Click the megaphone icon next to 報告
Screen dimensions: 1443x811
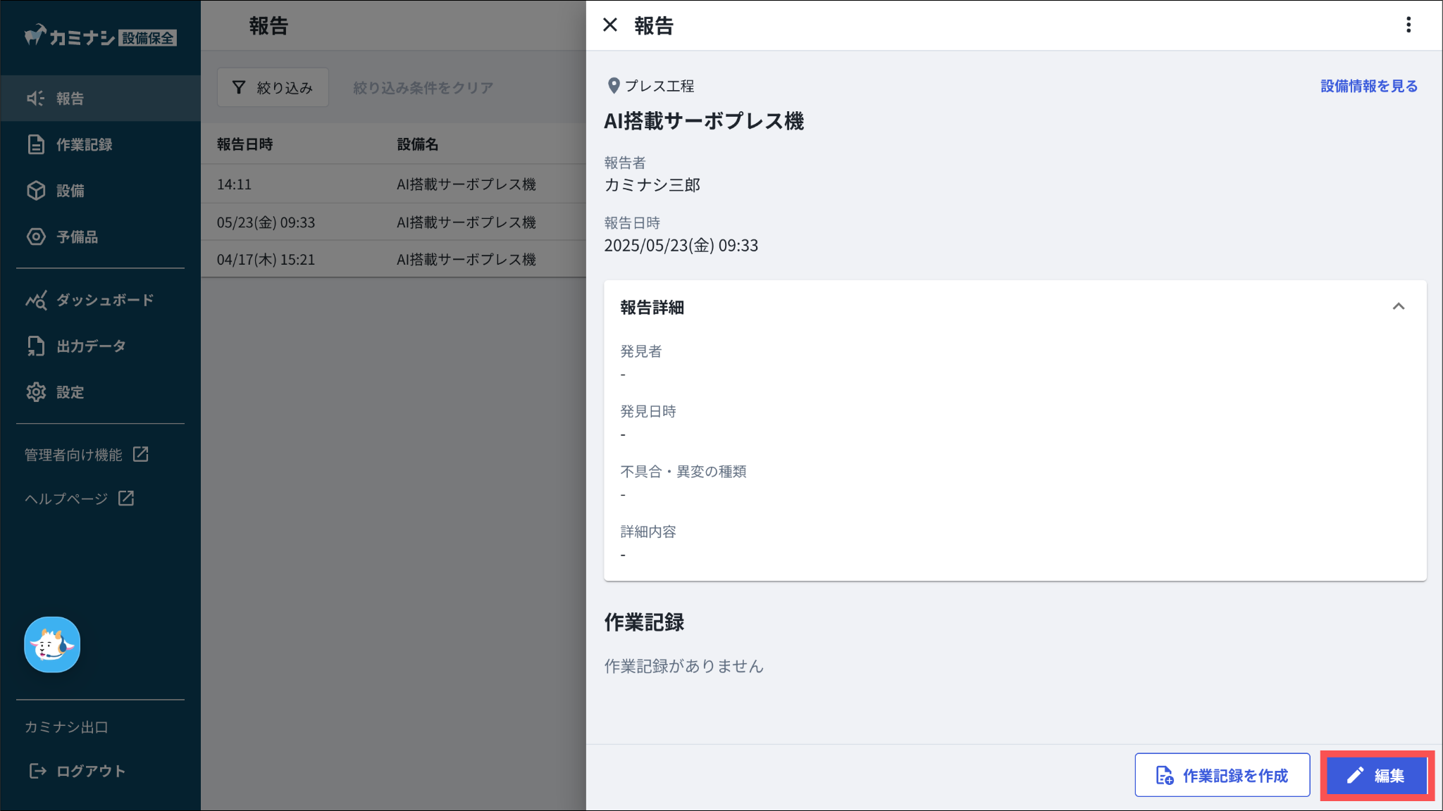pos(35,99)
